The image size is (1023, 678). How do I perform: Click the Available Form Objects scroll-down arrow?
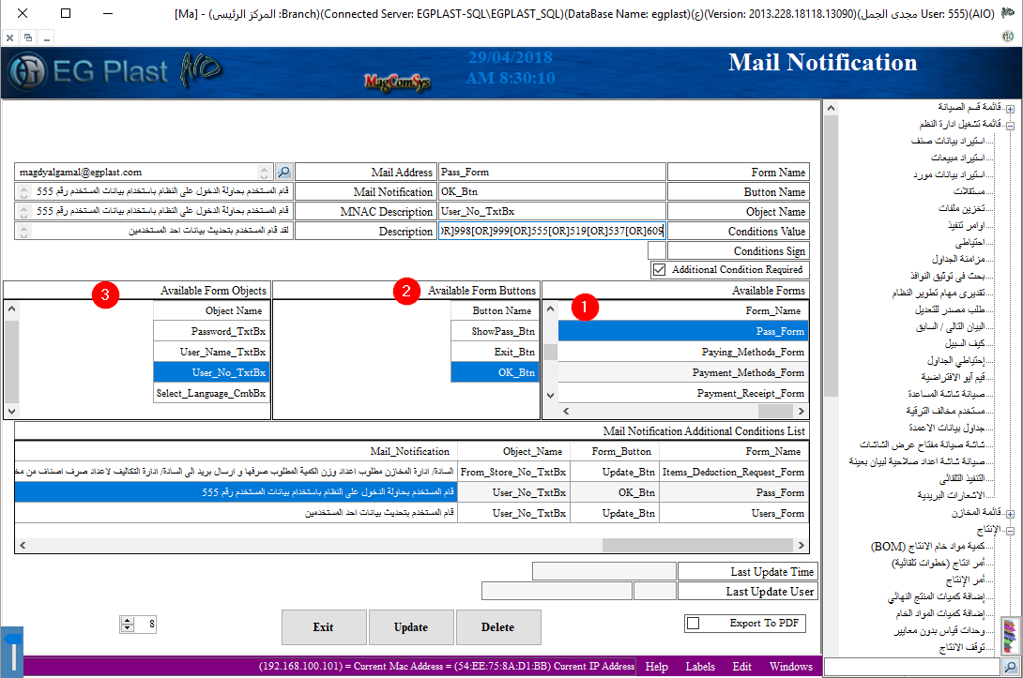pyautogui.click(x=11, y=412)
